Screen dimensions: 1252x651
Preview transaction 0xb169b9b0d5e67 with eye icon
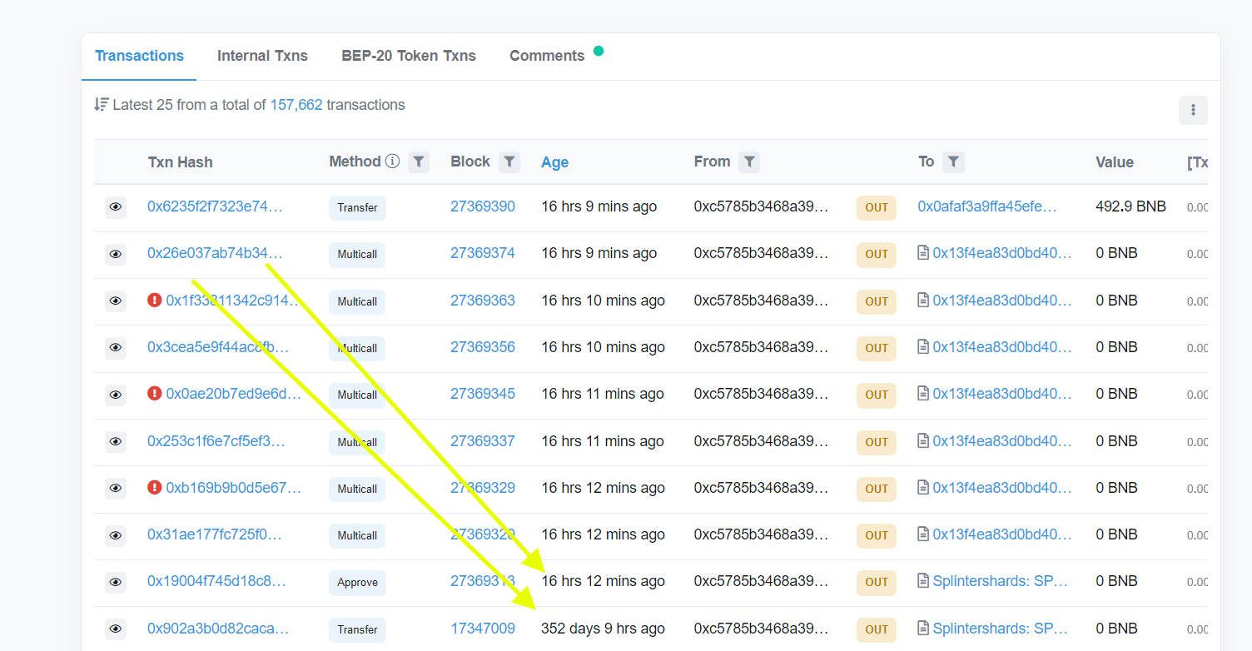(116, 488)
